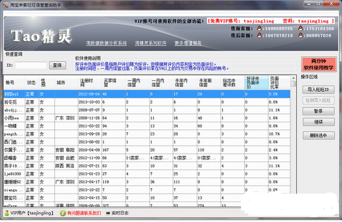Click the VIP user icon in status bar
This screenshot has height=222, width=342.
pyautogui.click(x=7, y=213)
